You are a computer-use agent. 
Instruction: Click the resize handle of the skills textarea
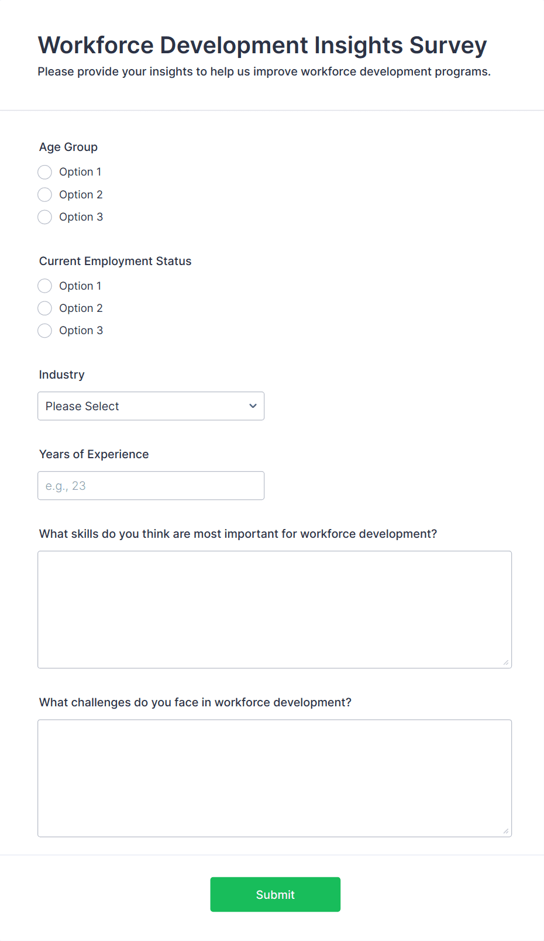505,662
